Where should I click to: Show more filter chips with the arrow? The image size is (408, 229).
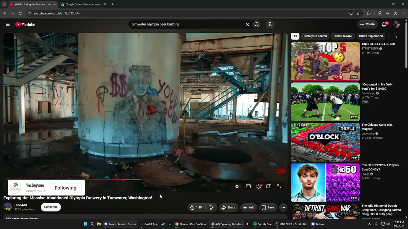click(x=396, y=37)
